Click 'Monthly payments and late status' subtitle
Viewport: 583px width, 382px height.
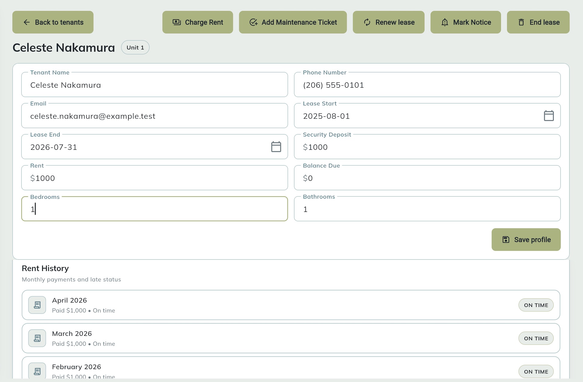pos(71,280)
